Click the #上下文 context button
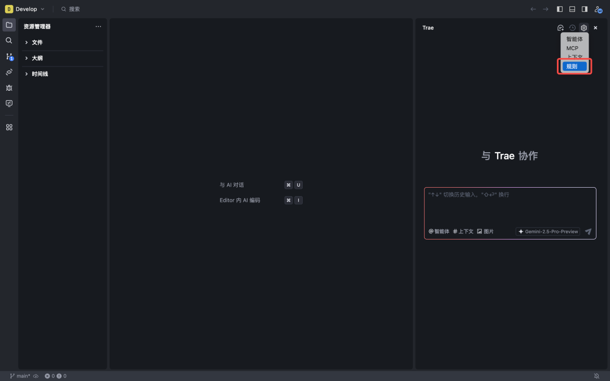 (x=463, y=232)
